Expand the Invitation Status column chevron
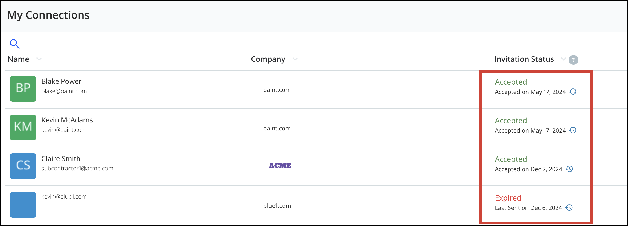This screenshot has width=628, height=226. 563,59
